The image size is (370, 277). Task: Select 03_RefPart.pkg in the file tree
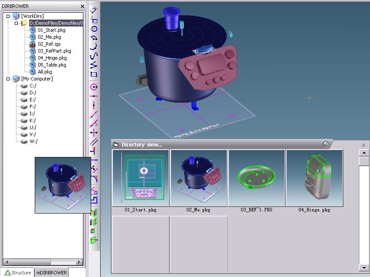(54, 51)
